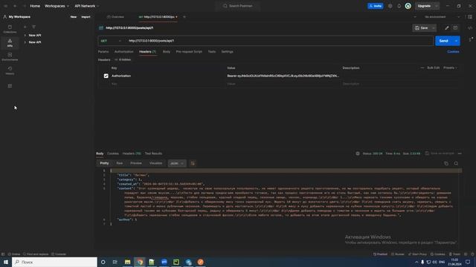Image resolution: width=476 pixels, height=267 pixels.
Task: Open the GET method dropdown
Action: click(111, 41)
